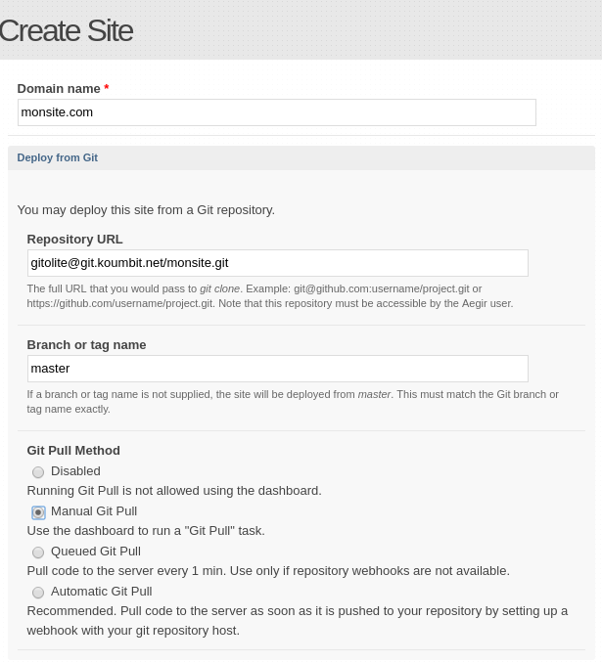
Task: Focus the Repository URL text box
Action: tap(277, 263)
